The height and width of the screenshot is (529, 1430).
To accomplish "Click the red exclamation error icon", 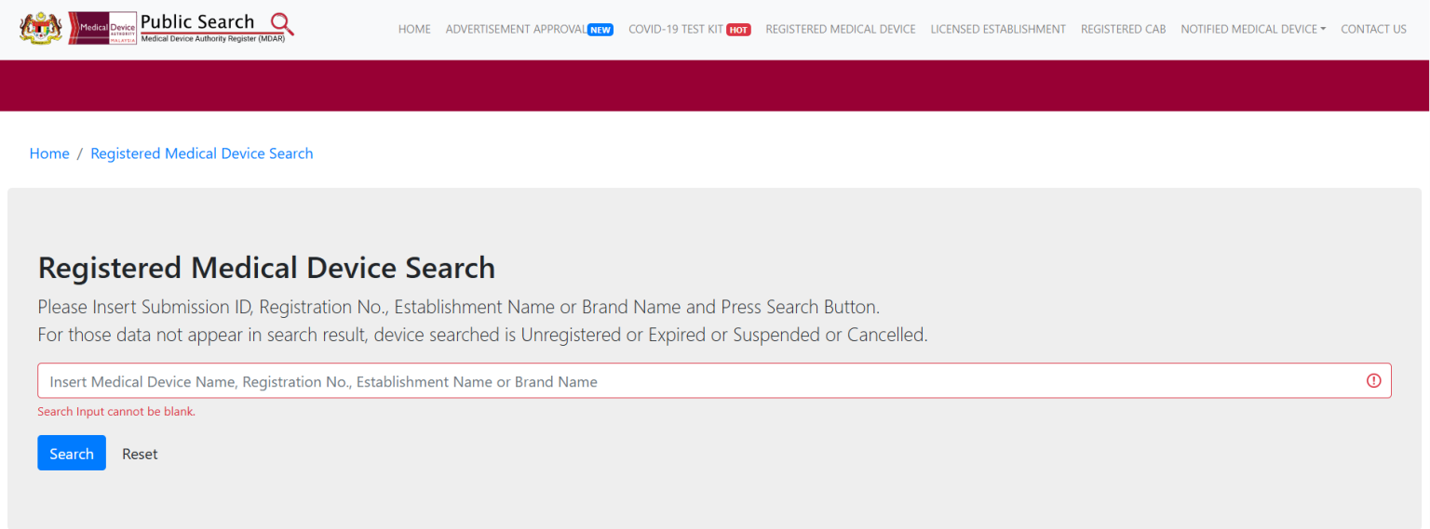I will click(x=1373, y=380).
